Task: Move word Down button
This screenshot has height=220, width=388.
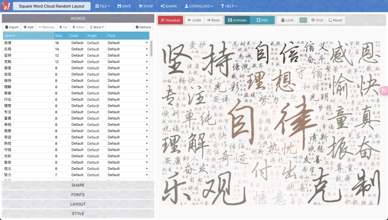Action: [x=78, y=27]
